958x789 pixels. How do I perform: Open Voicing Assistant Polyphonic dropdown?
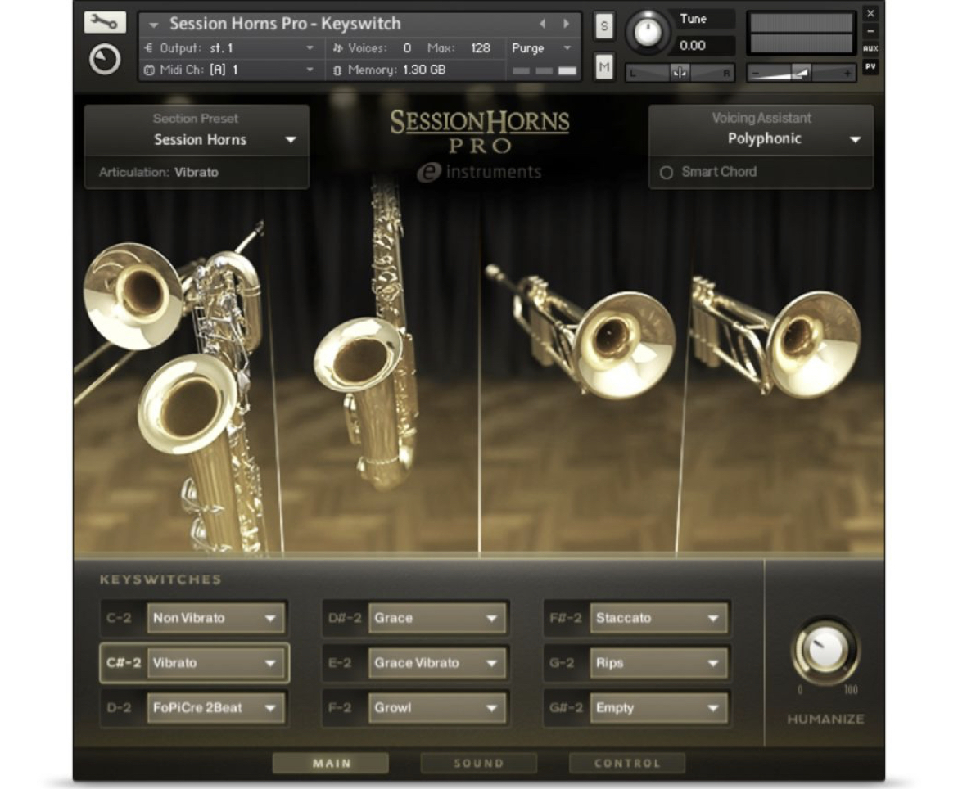coord(761,138)
